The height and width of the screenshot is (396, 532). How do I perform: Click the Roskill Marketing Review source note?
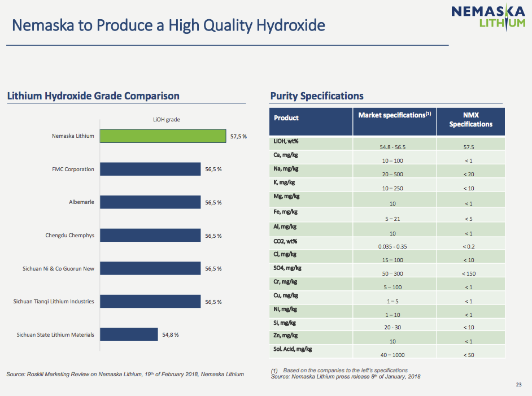pos(125,375)
